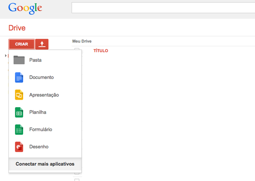The height and width of the screenshot is (181, 255).
Task: Click the gray Pasta folder icon
Action: tap(19, 60)
